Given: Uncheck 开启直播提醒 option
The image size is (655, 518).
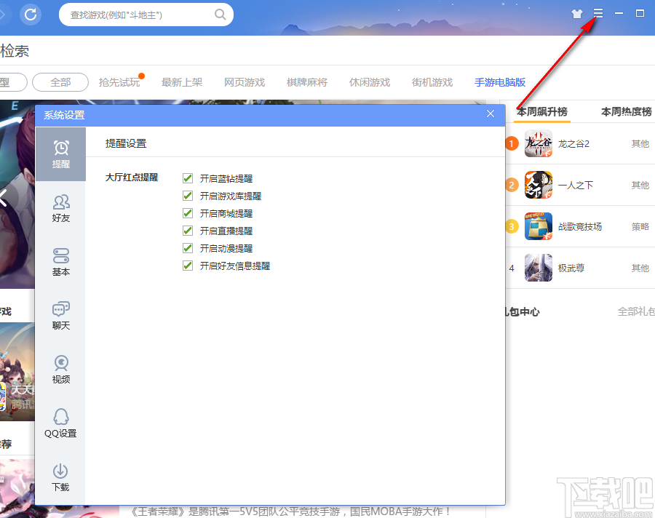Looking at the screenshot, I should pyautogui.click(x=187, y=230).
